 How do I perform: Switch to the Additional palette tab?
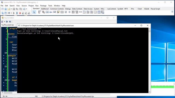click(45, 9)
